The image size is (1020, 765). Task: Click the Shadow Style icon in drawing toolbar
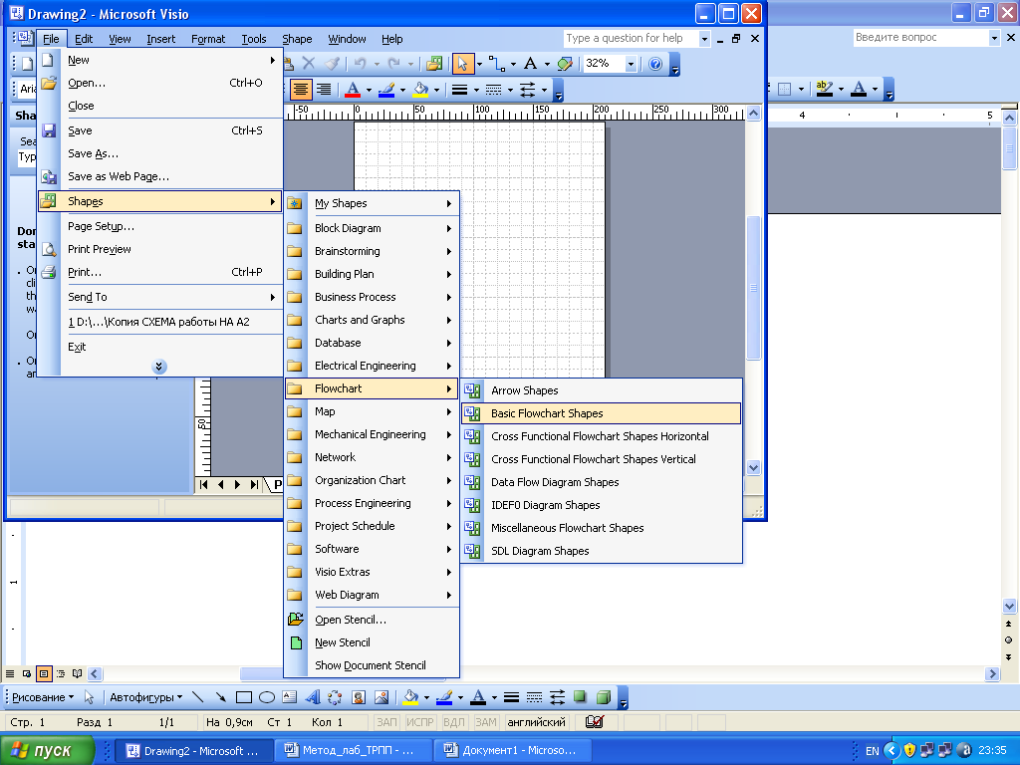point(580,697)
